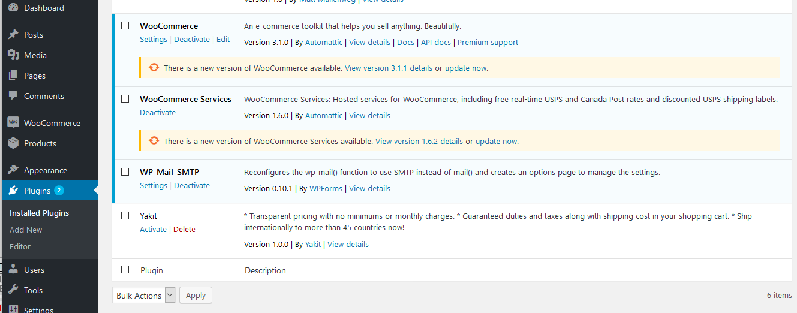This screenshot has height=313, width=797.
Task: Open Add New under Plugins submenu
Action: tap(26, 230)
